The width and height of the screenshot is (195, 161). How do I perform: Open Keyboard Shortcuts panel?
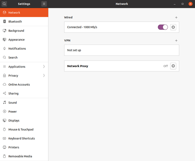click(24, 138)
